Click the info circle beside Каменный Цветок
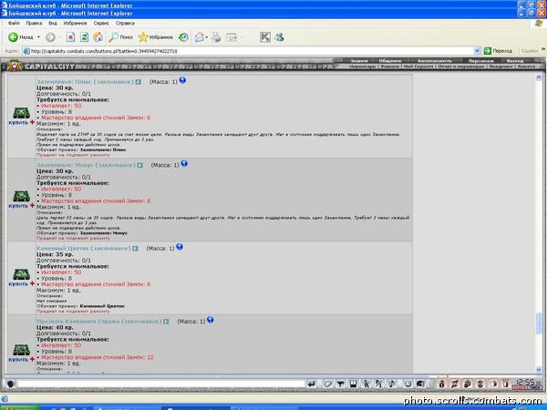 [x=180, y=247]
